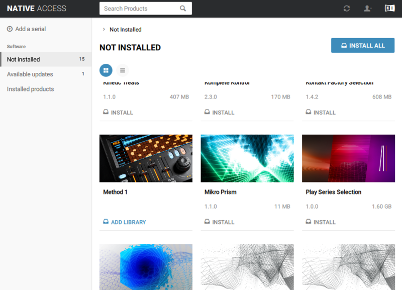The width and height of the screenshot is (402, 290).
Task: Click the 608 MB size text
Action: 382,97
